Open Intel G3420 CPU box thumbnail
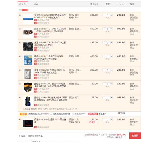The image size is (141, 142). pos(28,60)
